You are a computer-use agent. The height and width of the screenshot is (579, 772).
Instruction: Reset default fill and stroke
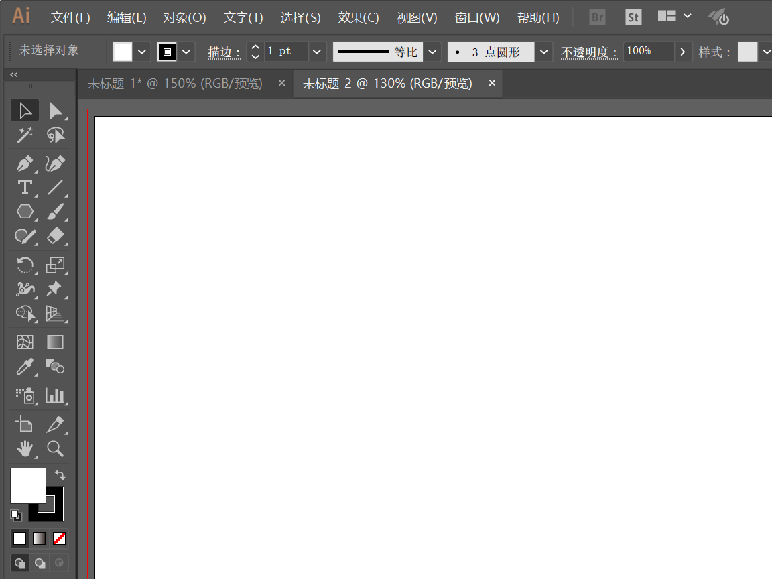[16, 515]
